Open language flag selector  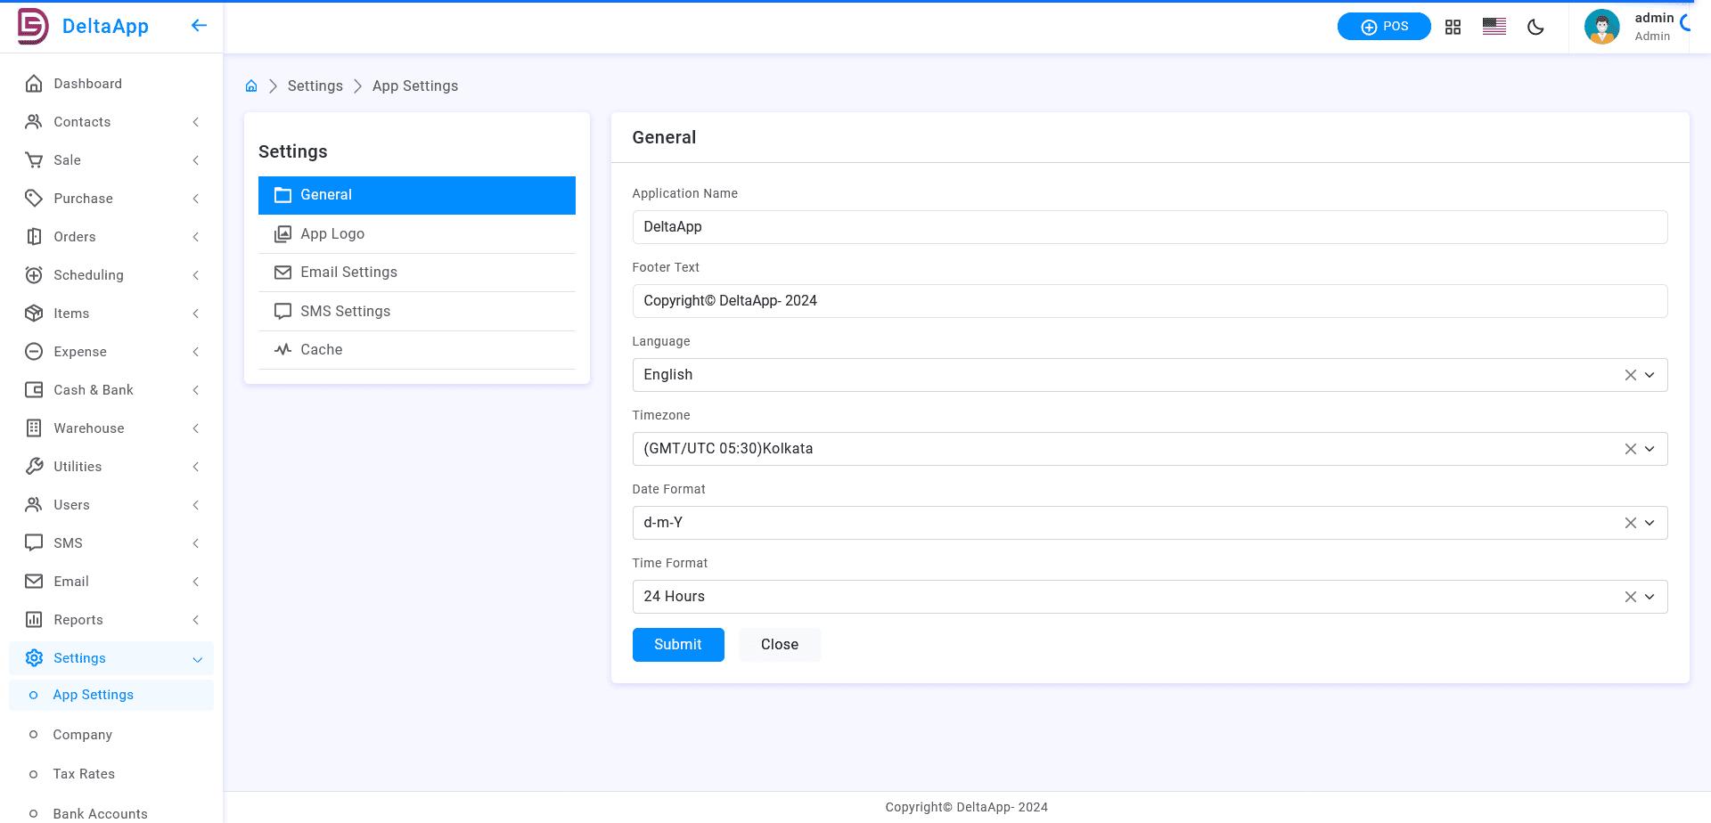[1494, 27]
